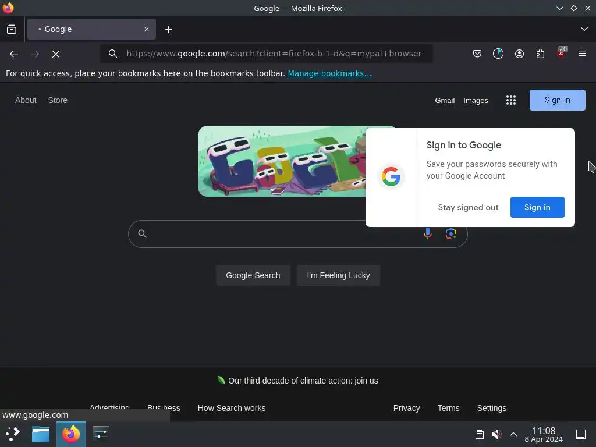Search by image with Google Lens
This screenshot has width=596, height=447.
451,233
